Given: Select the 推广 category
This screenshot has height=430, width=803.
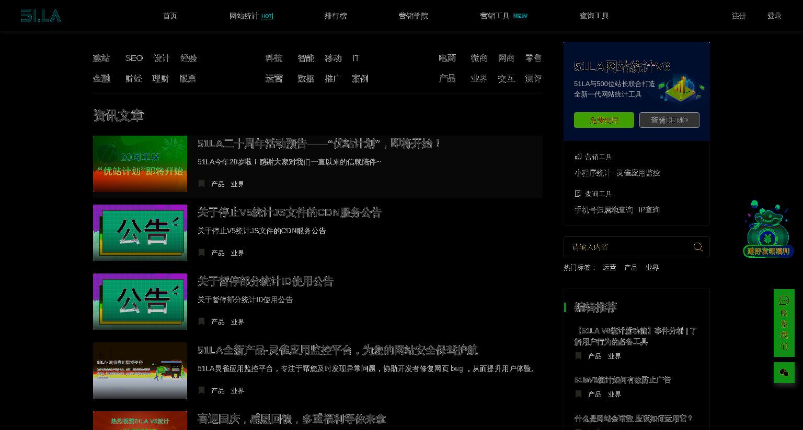Looking at the screenshot, I should tap(333, 78).
